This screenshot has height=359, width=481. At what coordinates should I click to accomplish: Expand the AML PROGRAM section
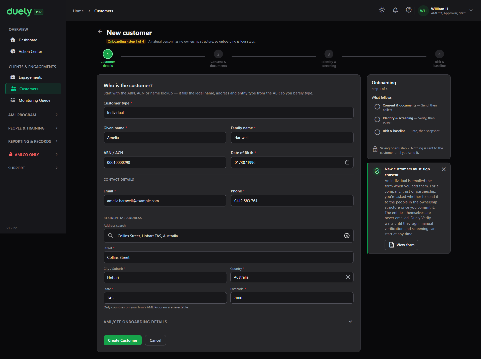pyautogui.click(x=33, y=115)
